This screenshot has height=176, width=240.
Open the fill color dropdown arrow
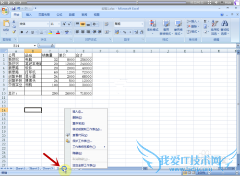pos(54,32)
